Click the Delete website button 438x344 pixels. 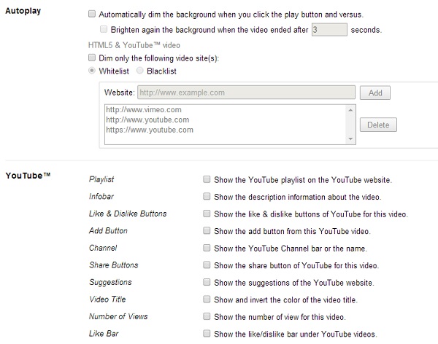[378, 125]
